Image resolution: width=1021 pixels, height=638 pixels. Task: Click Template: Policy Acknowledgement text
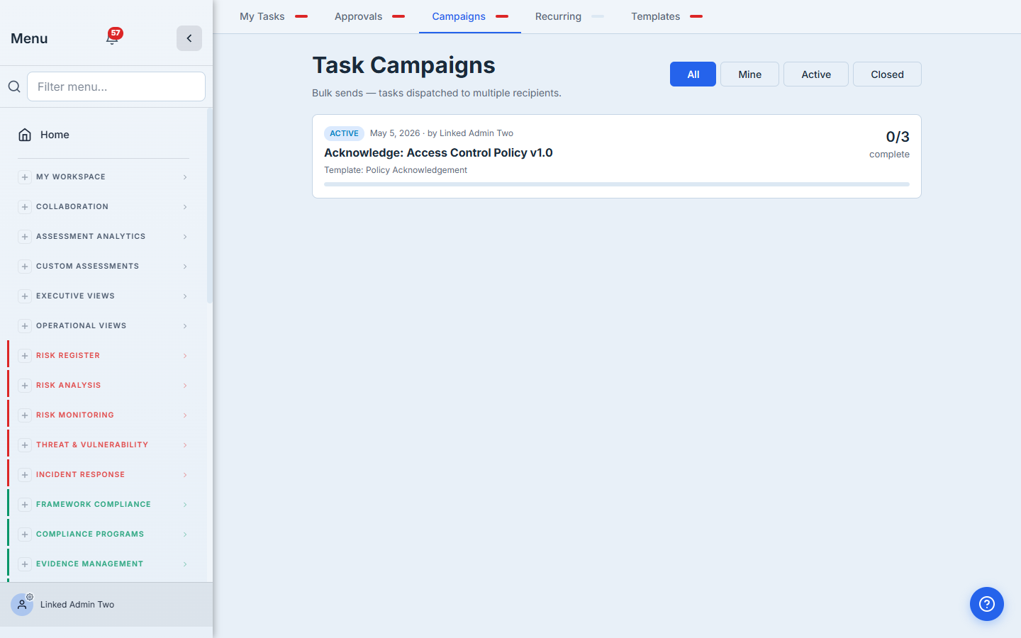396,170
